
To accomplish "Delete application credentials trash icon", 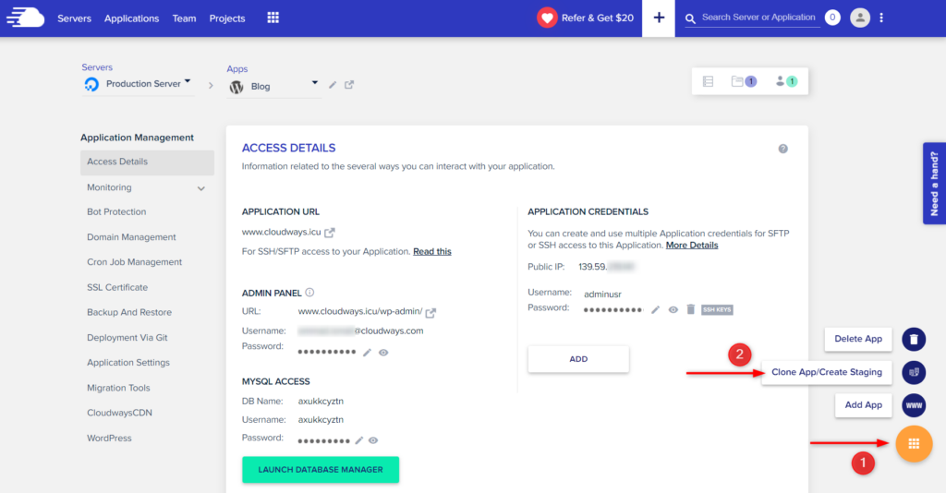I will click(x=690, y=309).
